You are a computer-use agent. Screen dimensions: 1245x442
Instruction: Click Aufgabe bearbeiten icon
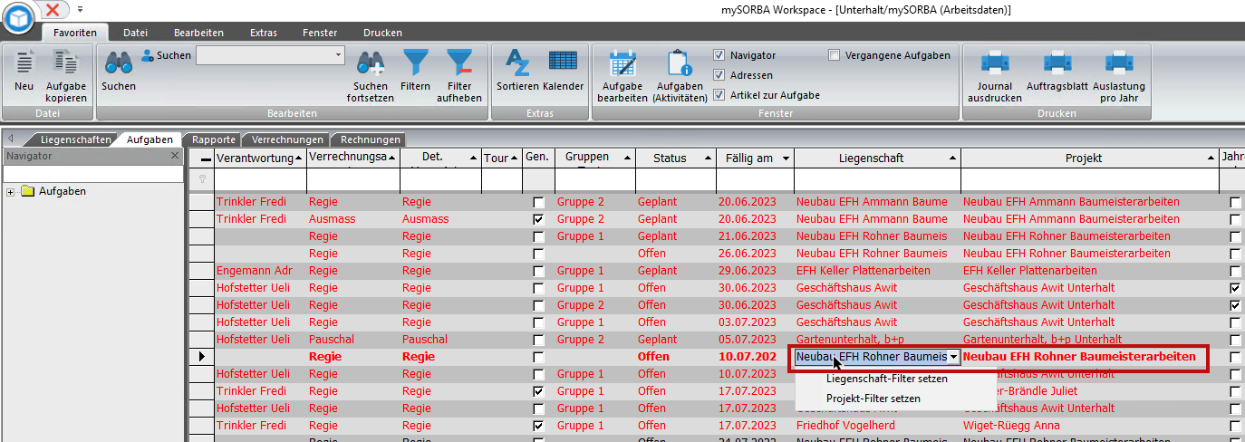click(622, 62)
